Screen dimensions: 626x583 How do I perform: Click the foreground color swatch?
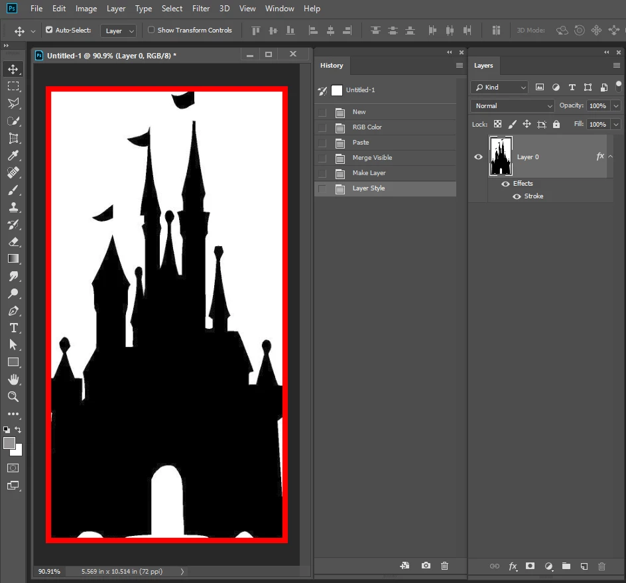[9, 444]
